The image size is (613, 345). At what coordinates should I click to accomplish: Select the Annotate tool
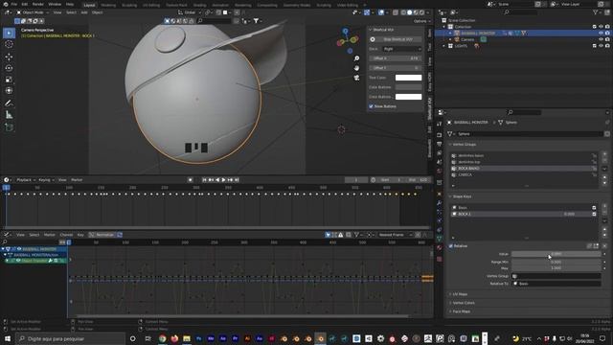(x=9, y=103)
